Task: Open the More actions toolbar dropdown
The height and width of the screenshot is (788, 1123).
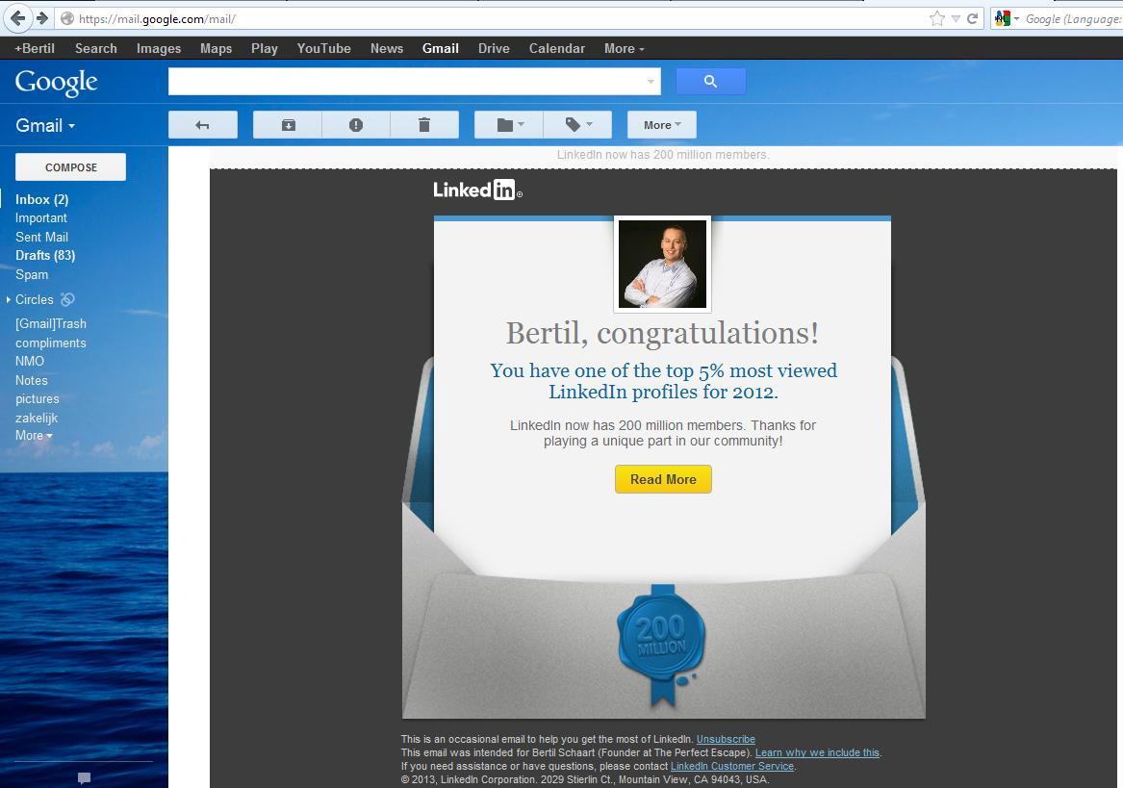Action: [662, 125]
